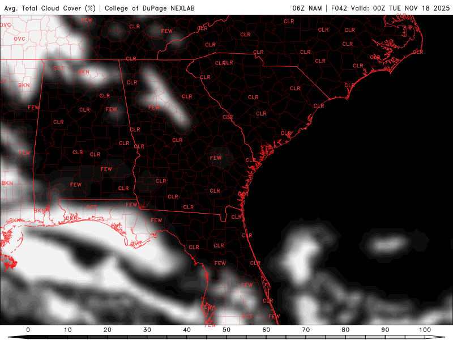Click the 0 value on the color scale
Screen dimensions: 453x340
tap(28, 330)
